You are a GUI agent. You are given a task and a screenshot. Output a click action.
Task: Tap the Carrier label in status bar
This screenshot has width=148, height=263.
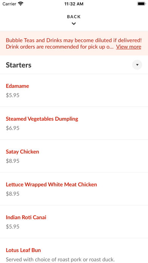click(x=9, y=4)
